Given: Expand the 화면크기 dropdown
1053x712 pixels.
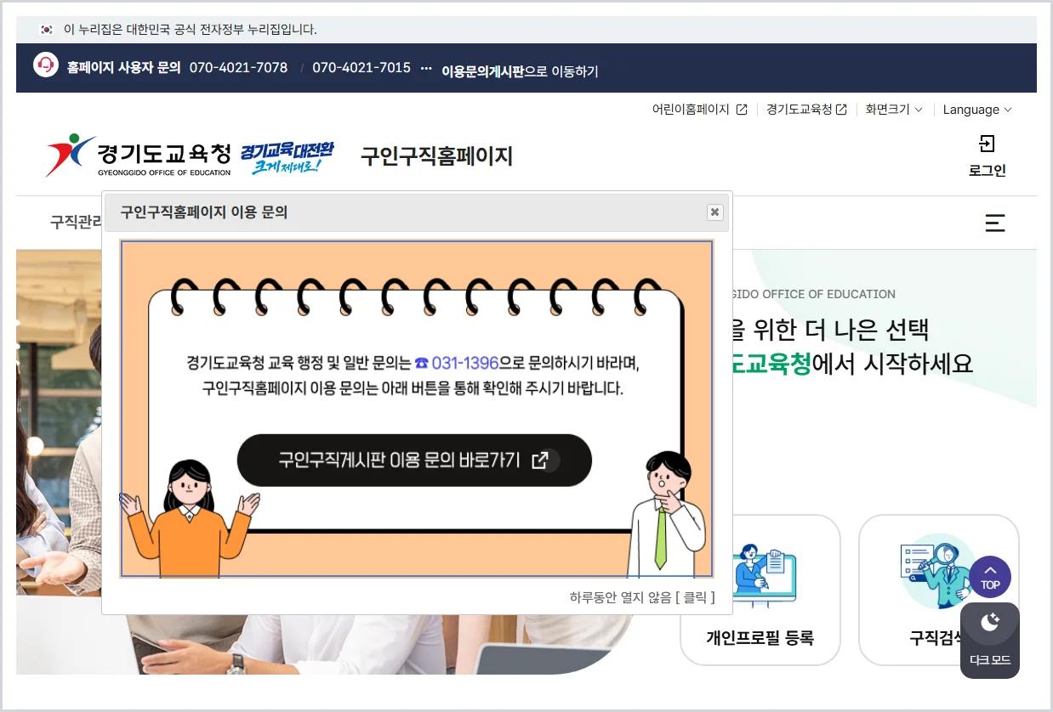Looking at the screenshot, I should 894,110.
